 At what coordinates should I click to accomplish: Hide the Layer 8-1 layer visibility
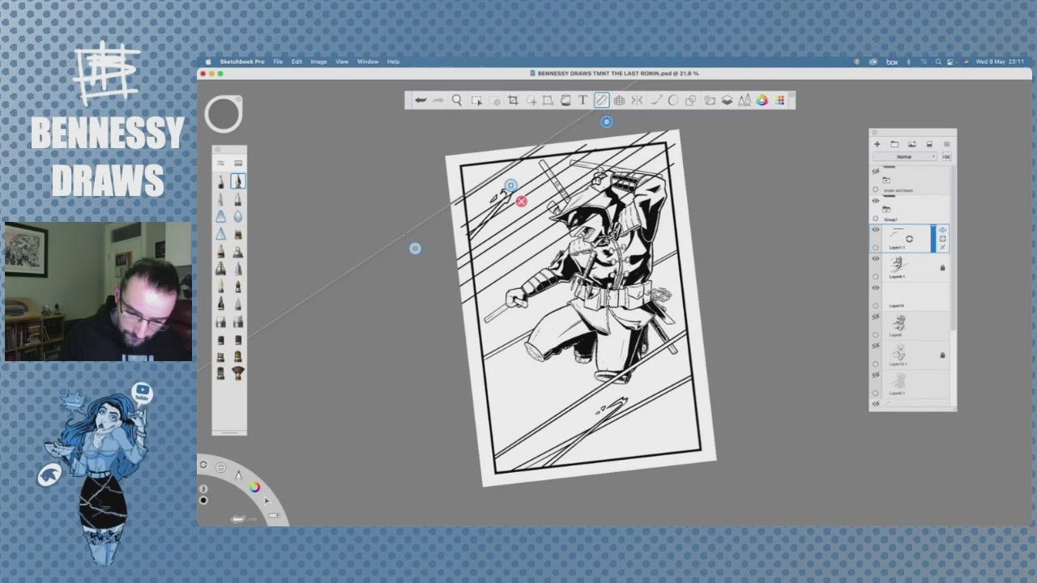(x=875, y=259)
